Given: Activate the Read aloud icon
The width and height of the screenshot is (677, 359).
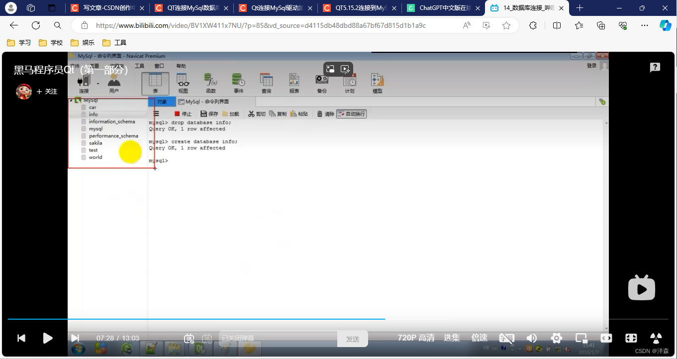Looking at the screenshot, I should 467,25.
